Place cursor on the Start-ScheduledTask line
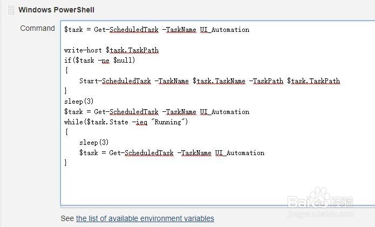375x227 pixels. pos(209,81)
